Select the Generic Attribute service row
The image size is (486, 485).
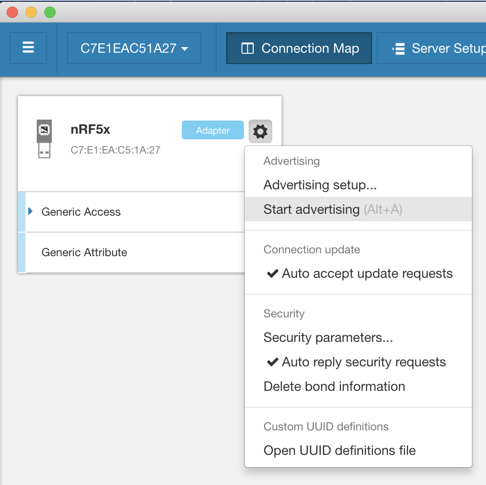pyautogui.click(x=84, y=252)
